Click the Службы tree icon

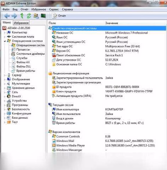[x=13, y=58]
